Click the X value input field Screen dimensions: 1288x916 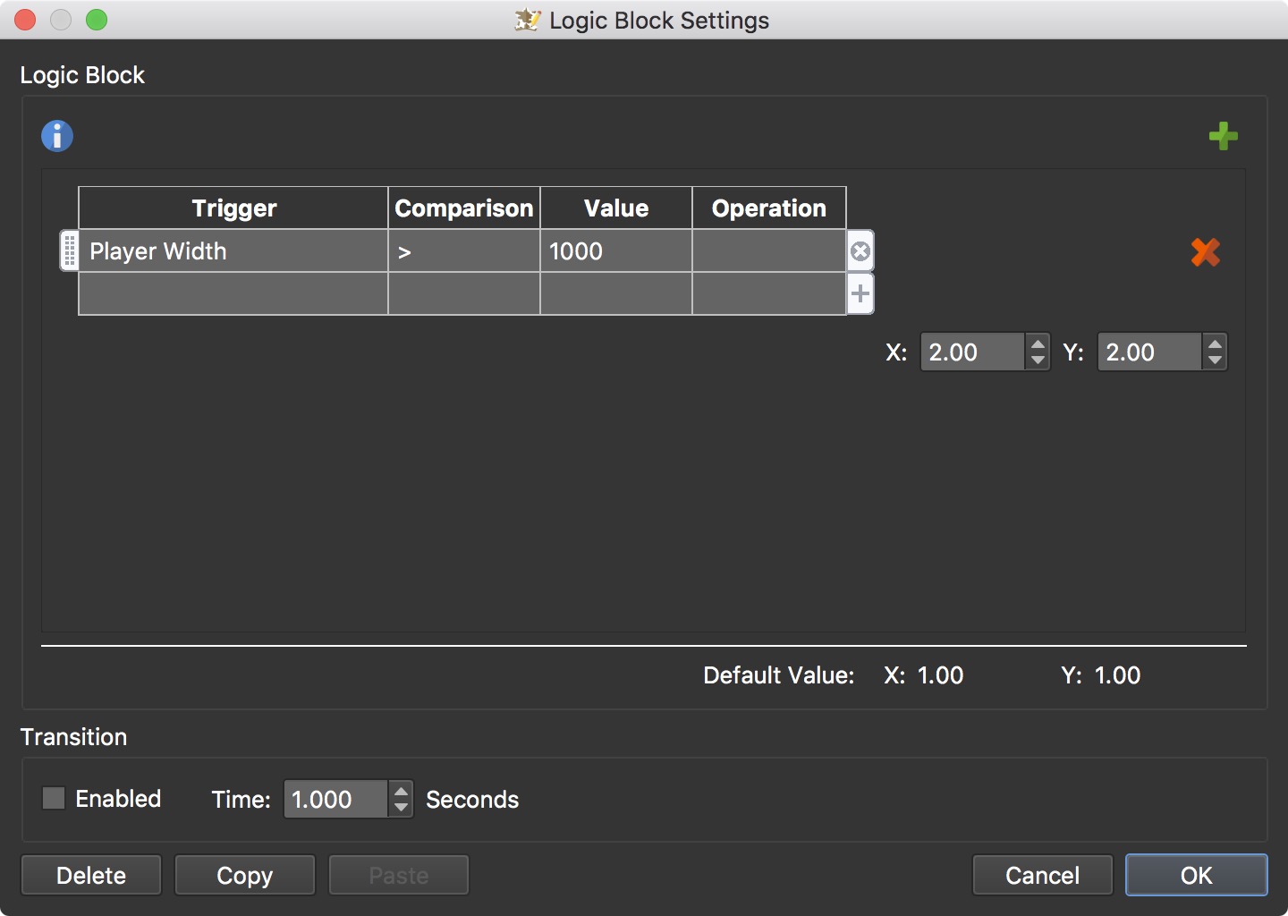click(x=972, y=352)
